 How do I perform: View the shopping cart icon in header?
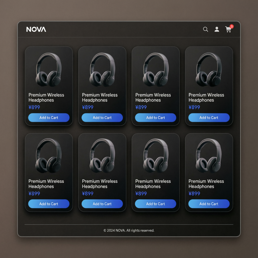(228, 30)
